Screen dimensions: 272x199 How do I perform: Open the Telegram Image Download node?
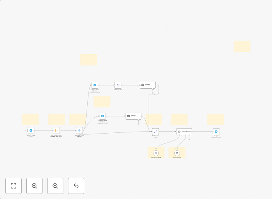point(95,85)
